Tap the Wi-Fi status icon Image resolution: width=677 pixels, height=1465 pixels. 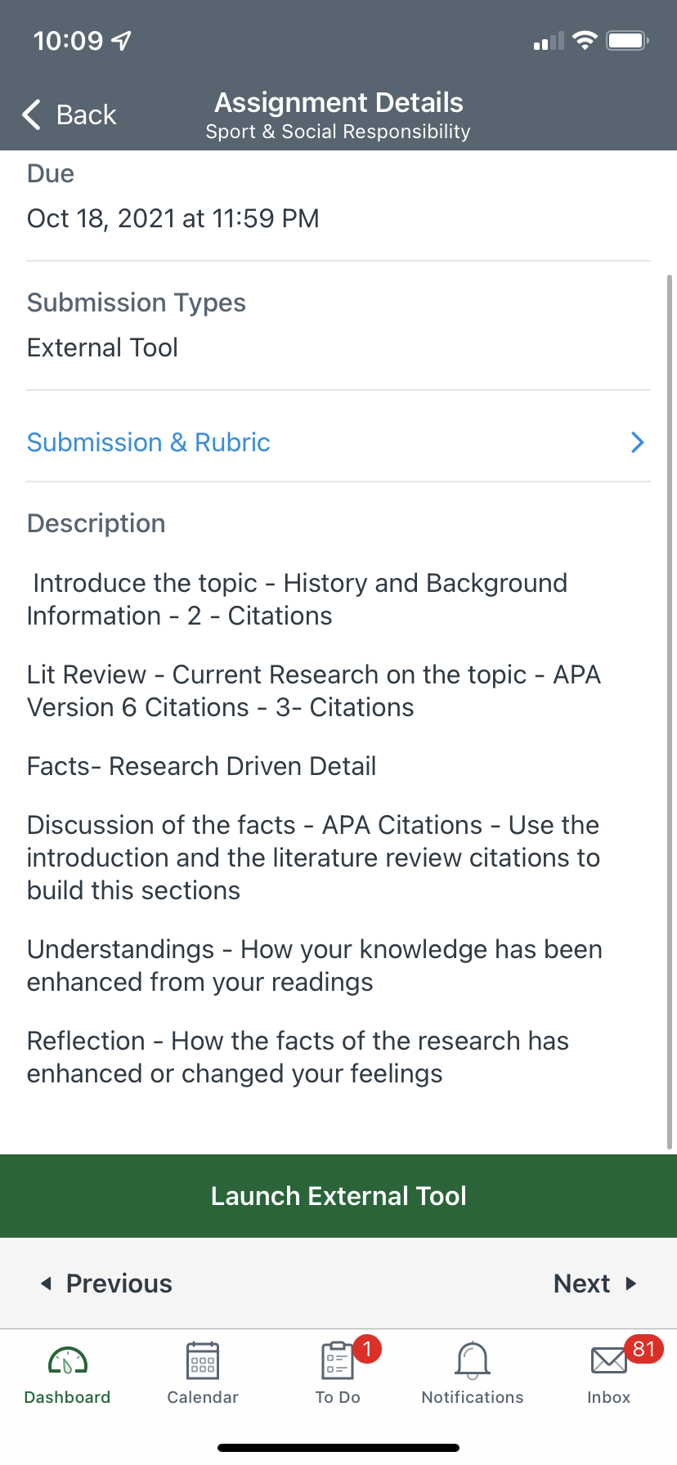585,41
